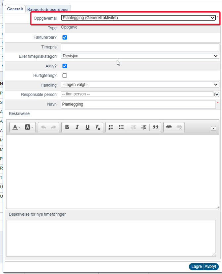Click the underline formatting icon

[x=87, y=127]
